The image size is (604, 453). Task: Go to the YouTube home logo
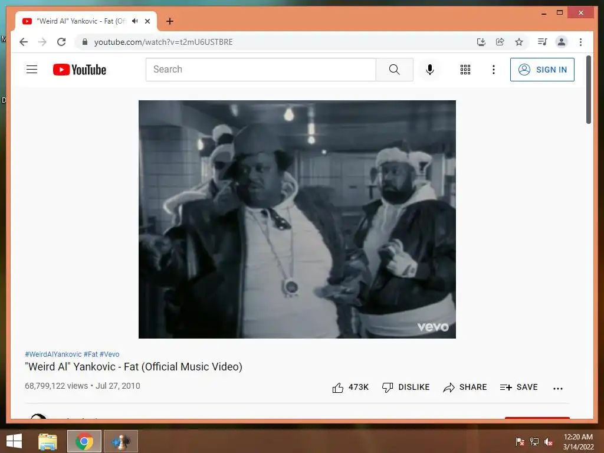click(x=80, y=70)
